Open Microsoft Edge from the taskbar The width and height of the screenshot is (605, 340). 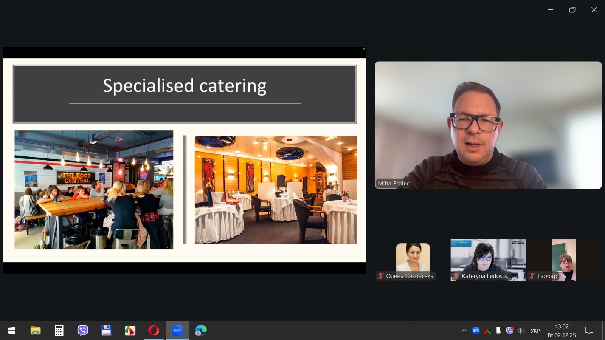coord(201,331)
